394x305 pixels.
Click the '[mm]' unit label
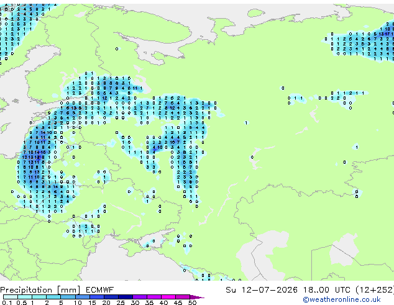point(69,290)
